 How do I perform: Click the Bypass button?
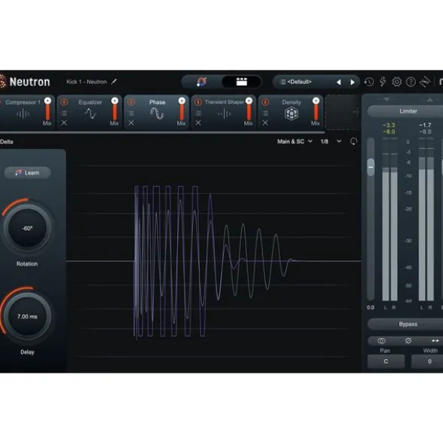click(x=408, y=324)
